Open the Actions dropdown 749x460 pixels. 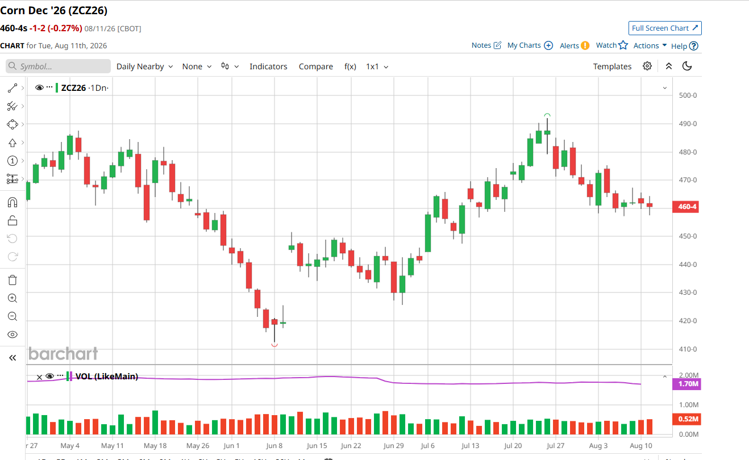[650, 45]
